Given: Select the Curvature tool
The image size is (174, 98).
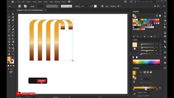Looking at the screenshot, I should tap(13, 20).
